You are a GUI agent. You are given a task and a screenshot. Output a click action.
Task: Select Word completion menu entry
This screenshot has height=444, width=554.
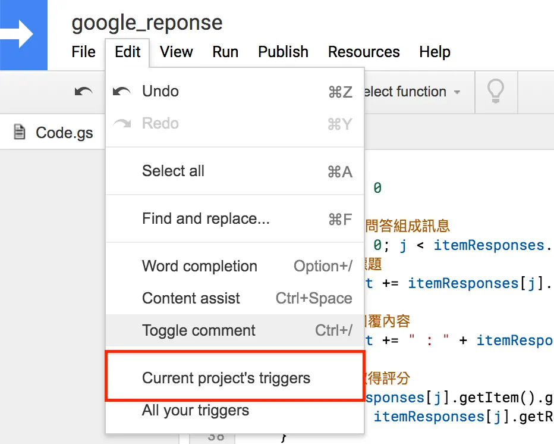(235, 267)
